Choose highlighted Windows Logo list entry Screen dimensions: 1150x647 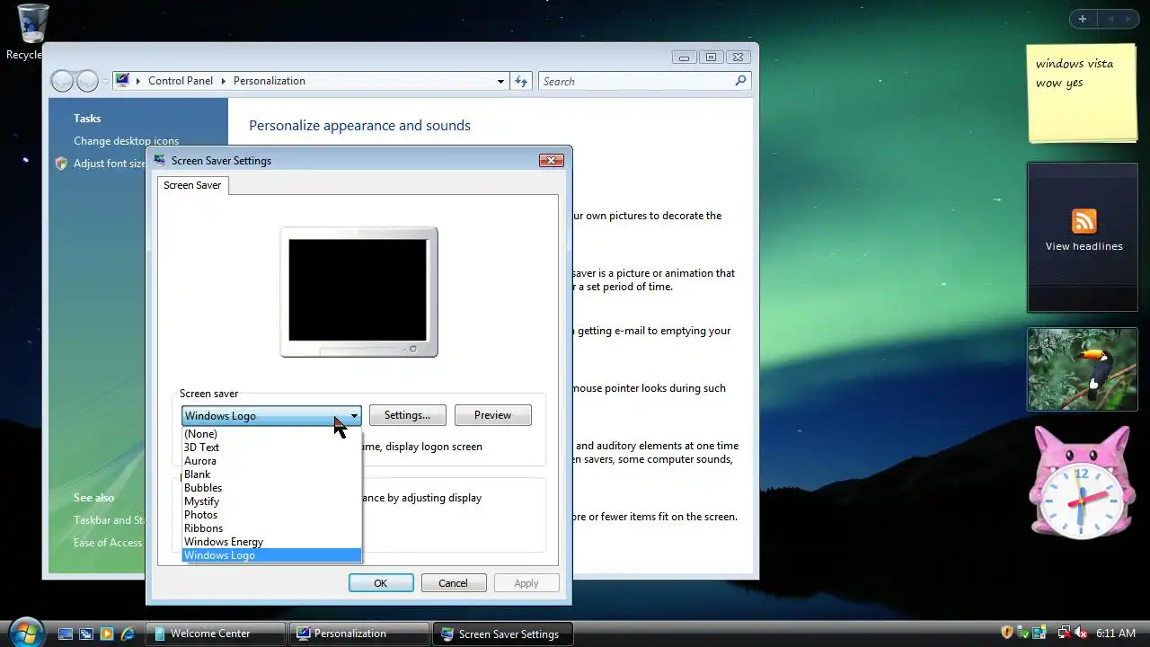tap(271, 554)
